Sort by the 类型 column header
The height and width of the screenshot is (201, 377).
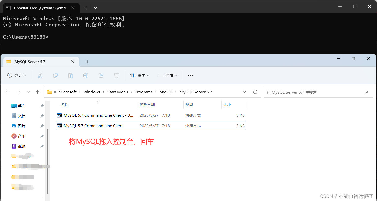[189, 105]
